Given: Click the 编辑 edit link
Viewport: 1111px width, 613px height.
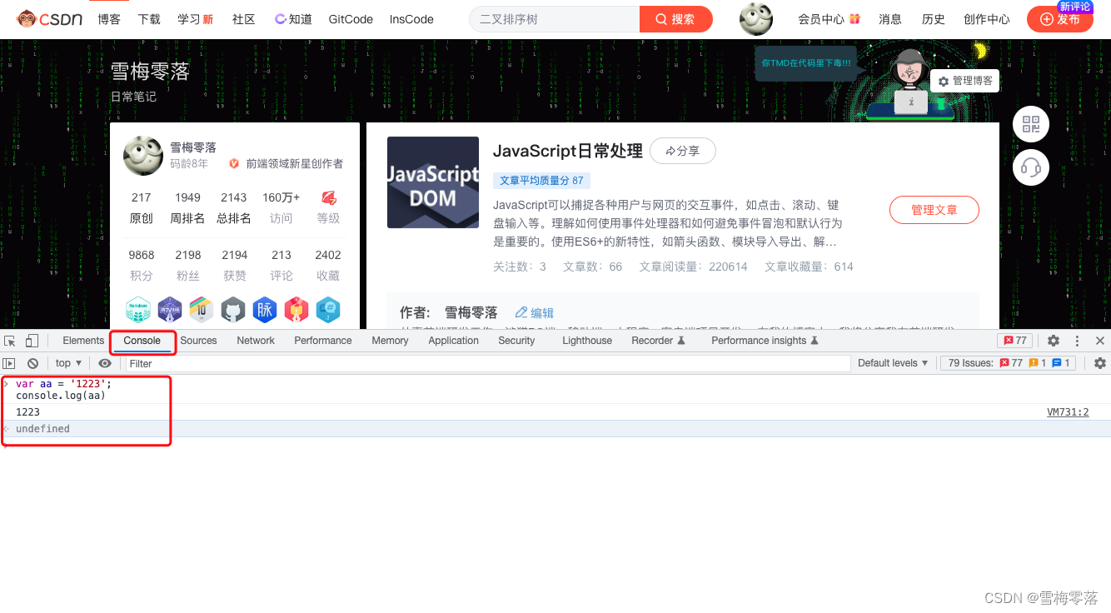Looking at the screenshot, I should click(x=535, y=312).
